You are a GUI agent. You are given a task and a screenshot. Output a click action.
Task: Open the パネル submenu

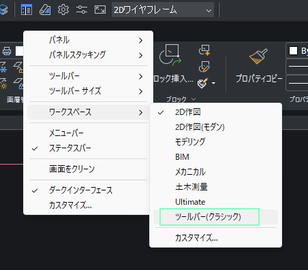(88, 40)
